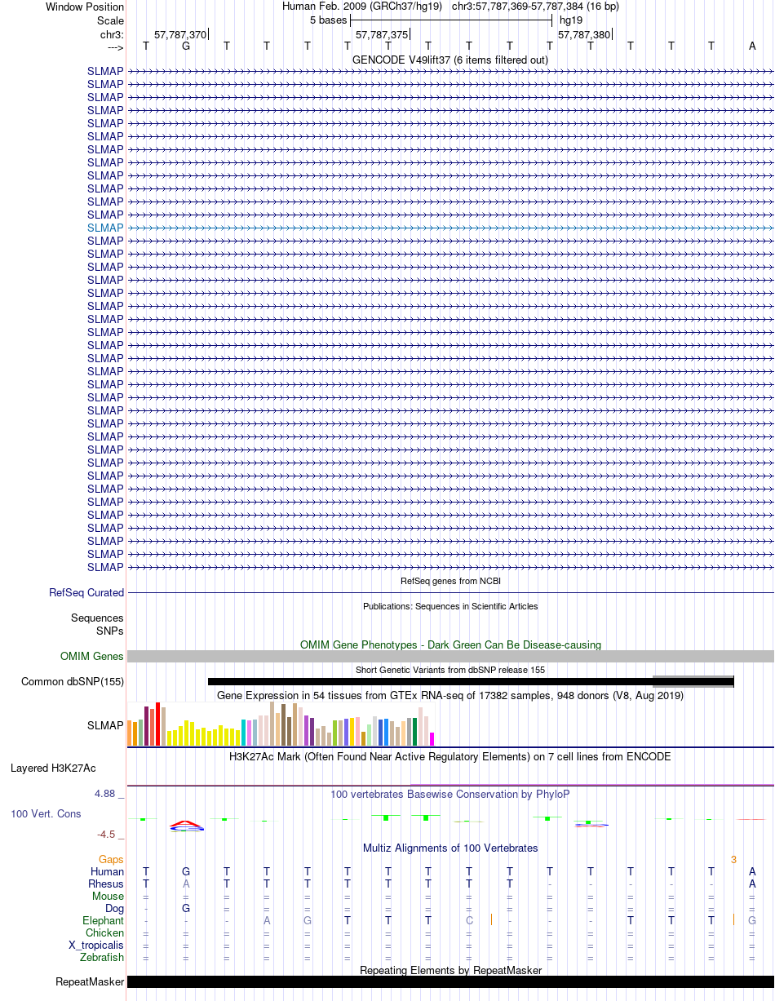Click the gray OMIM Genes item bar
Image resolution: width=775 pixels, height=1001 pixels.
[x=450, y=657]
